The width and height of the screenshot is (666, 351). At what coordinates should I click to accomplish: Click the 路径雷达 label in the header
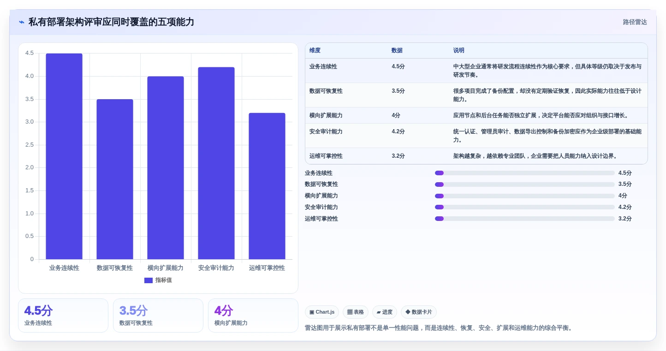[x=635, y=22]
